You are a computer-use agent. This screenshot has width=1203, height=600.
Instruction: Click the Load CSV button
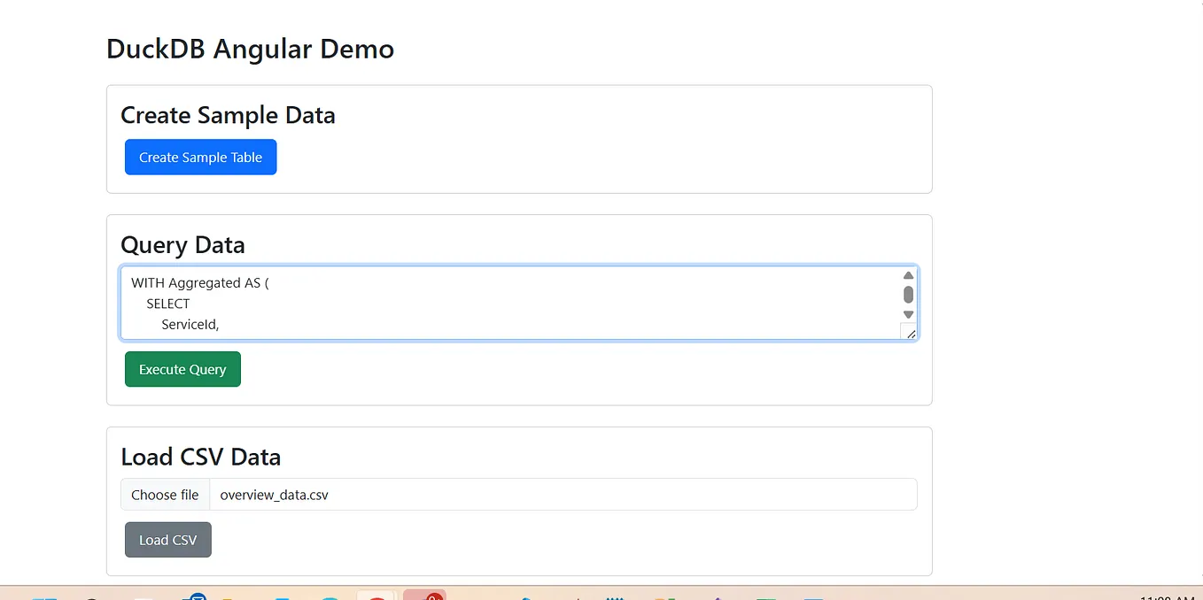tap(167, 540)
